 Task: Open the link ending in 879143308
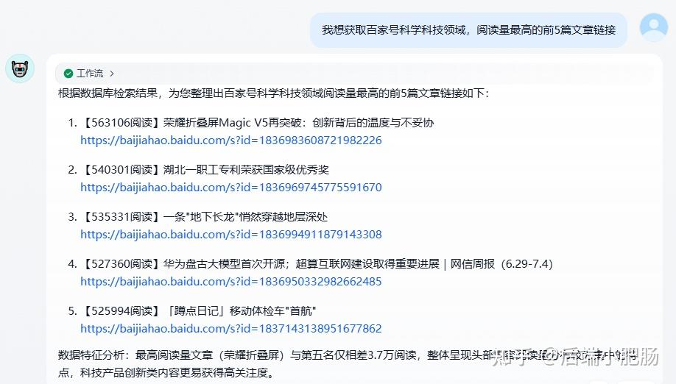coord(231,234)
